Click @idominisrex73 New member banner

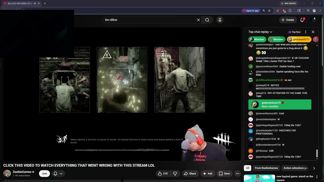[x=280, y=104]
